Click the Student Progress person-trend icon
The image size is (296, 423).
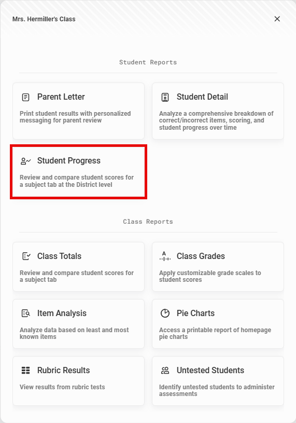(x=25, y=161)
